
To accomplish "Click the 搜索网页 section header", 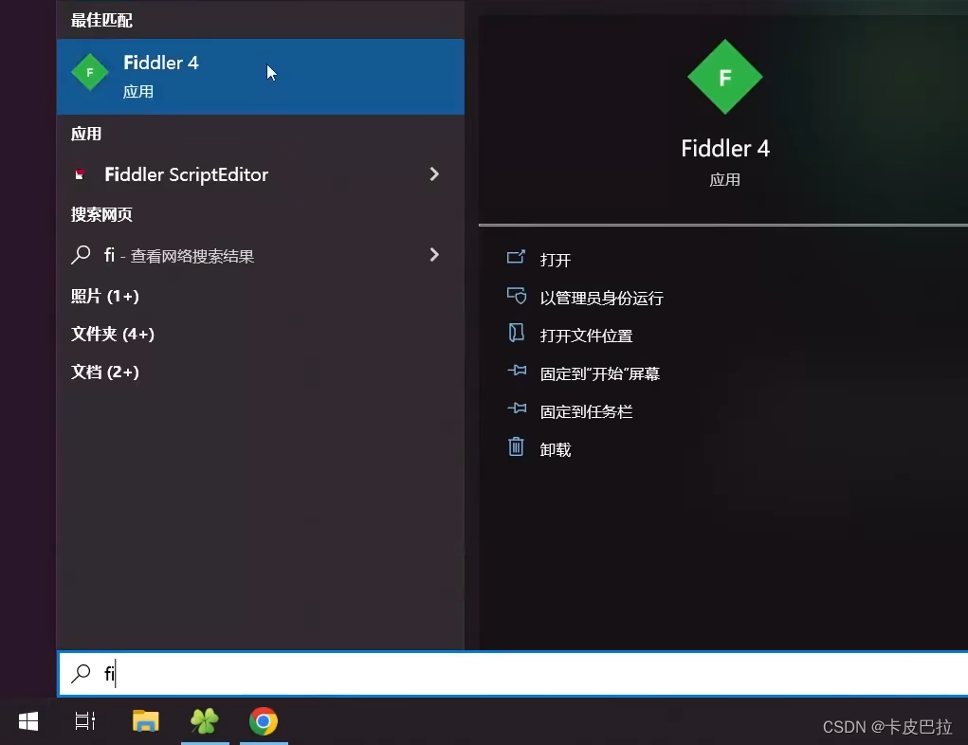I will (x=101, y=215).
